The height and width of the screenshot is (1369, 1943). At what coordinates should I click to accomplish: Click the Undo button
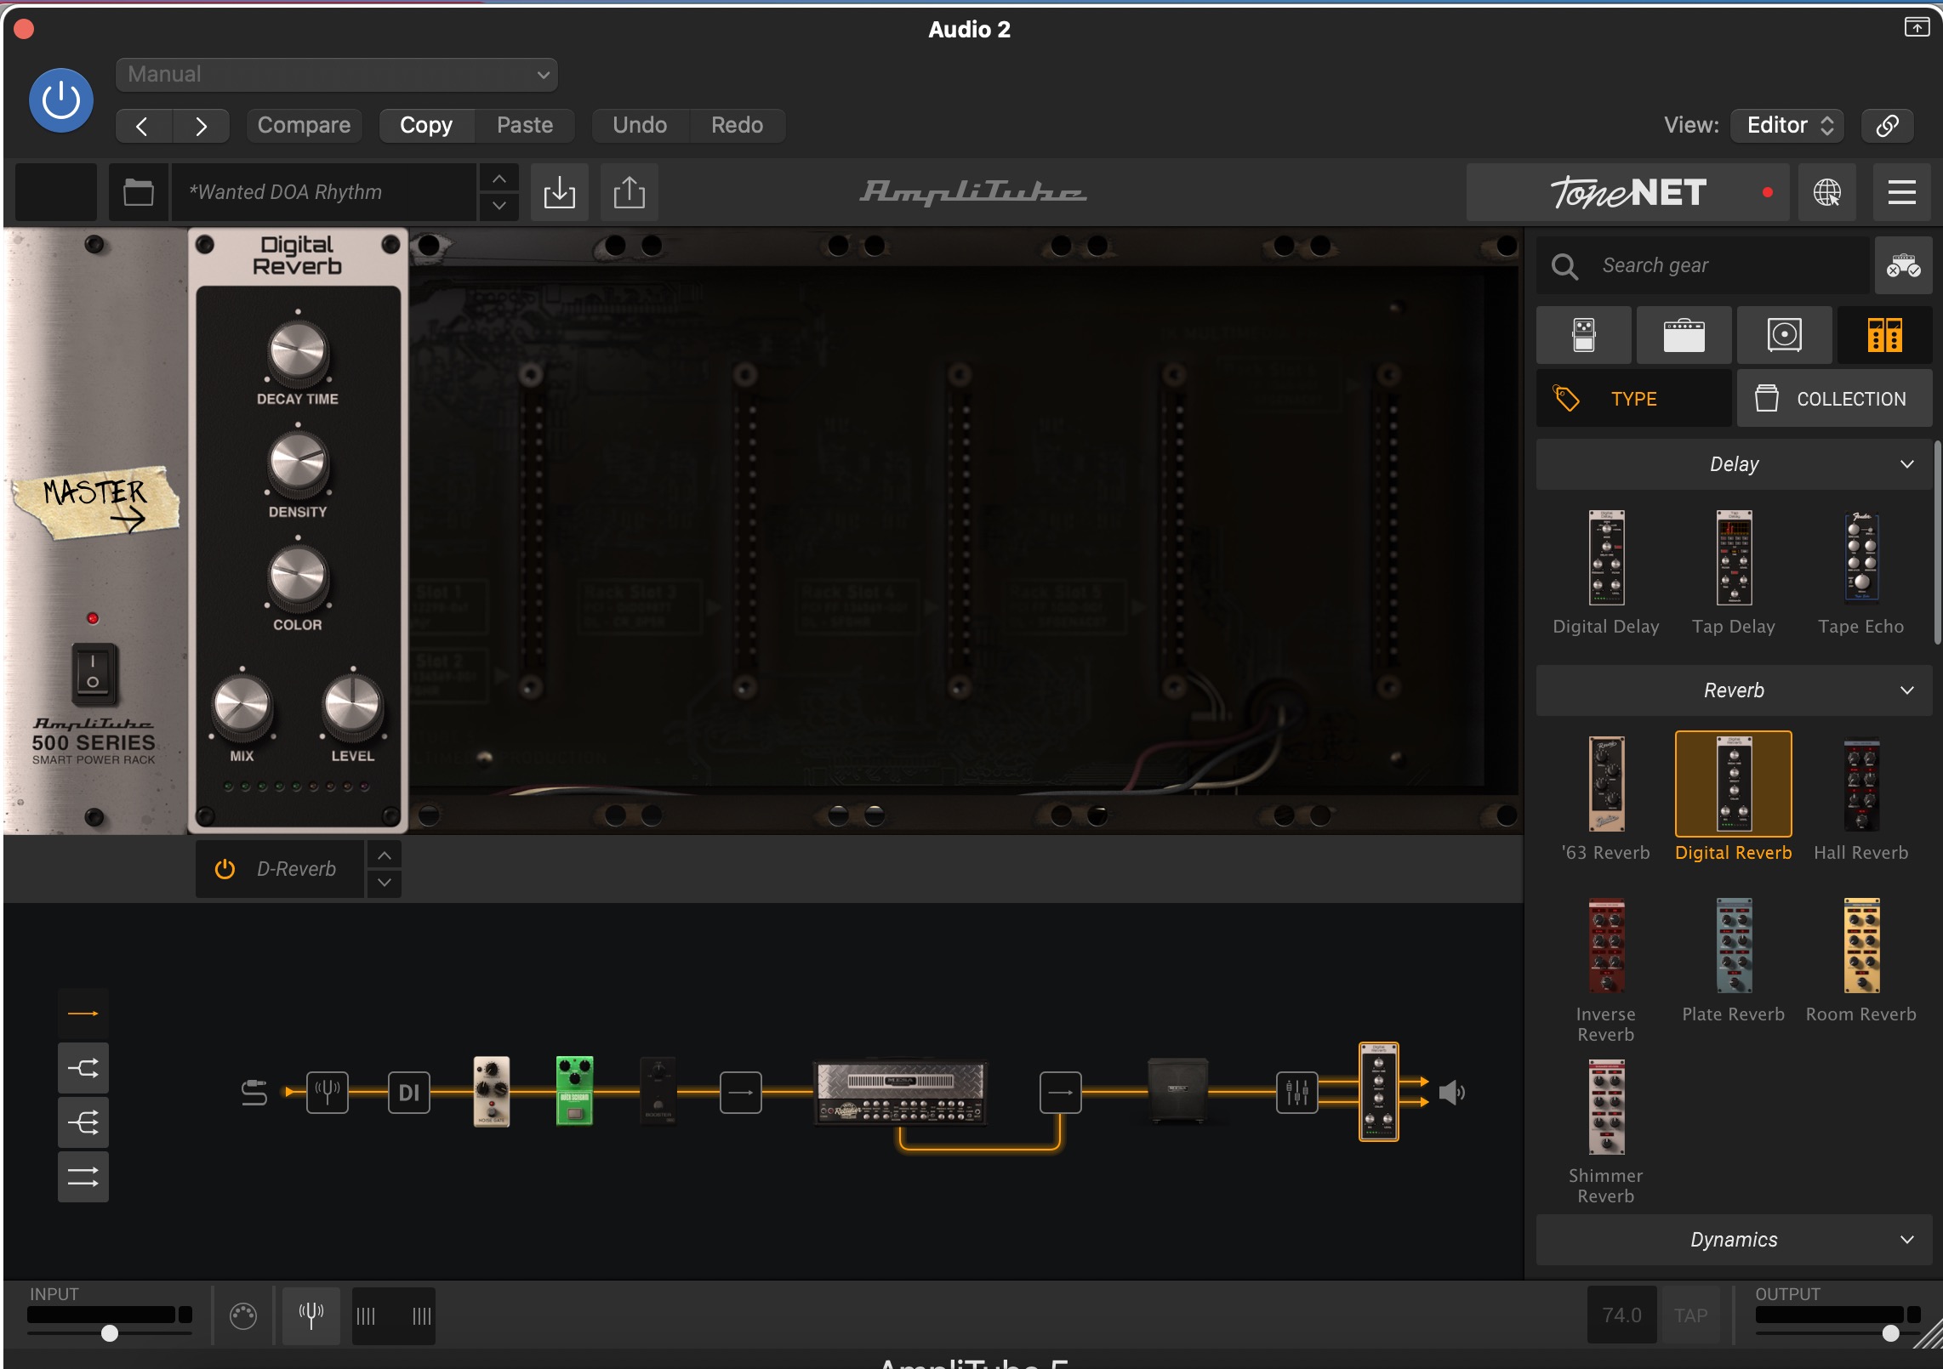(x=640, y=126)
